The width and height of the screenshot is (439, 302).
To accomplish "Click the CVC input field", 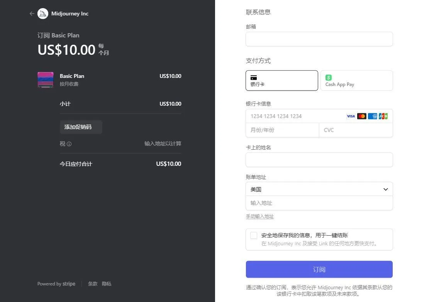I will (x=355, y=130).
